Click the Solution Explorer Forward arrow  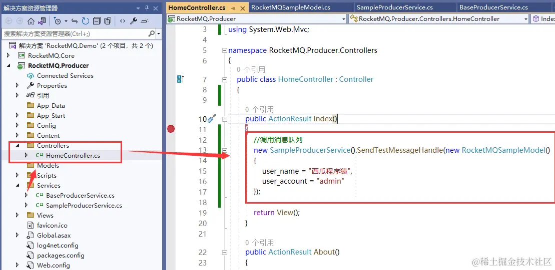coord(19,21)
